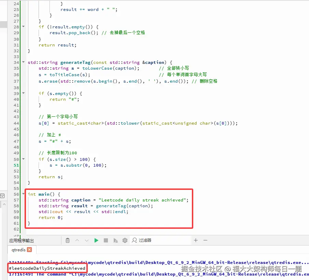Click the 应用程序输出 pane label
309x280 pixels.
tap(21, 241)
